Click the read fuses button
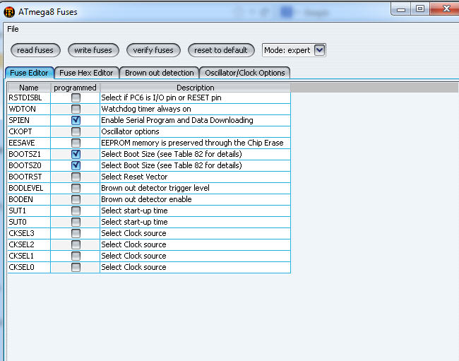This screenshot has height=361, width=459. click(x=35, y=50)
